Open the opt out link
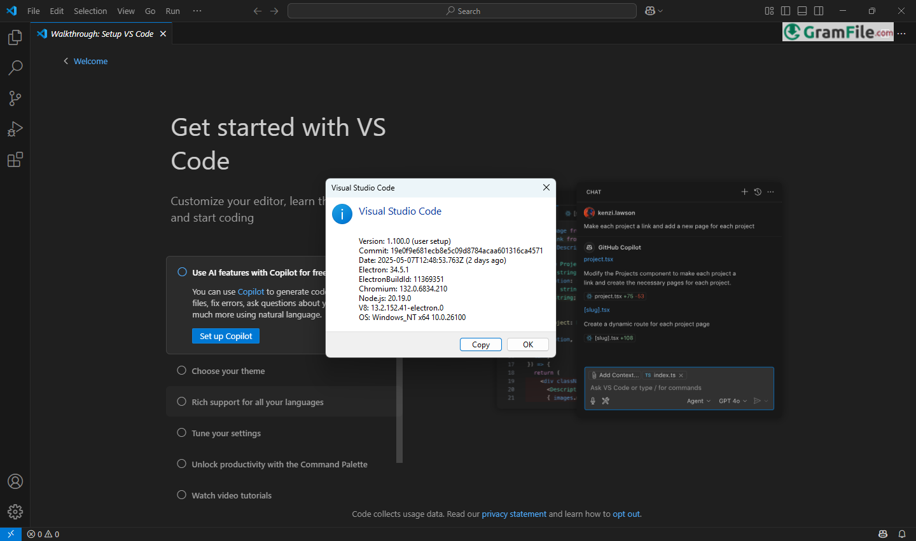Image resolution: width=916 pixels, height=541 pixels. tap(626, 514)
